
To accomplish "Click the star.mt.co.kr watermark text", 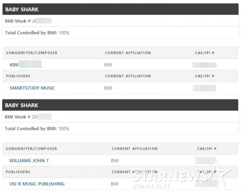I will pos(152,186).
